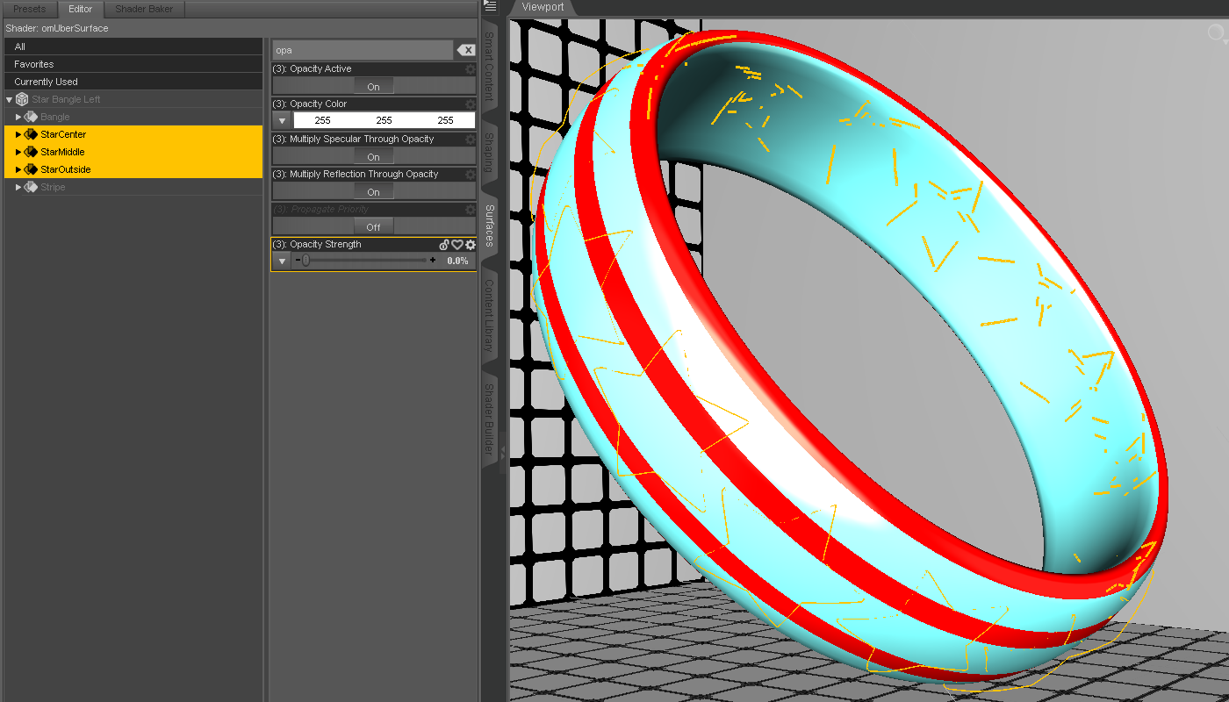
Task: Toggle Multiply Reflection Through Opacity switch
Action: pos(374,192)
